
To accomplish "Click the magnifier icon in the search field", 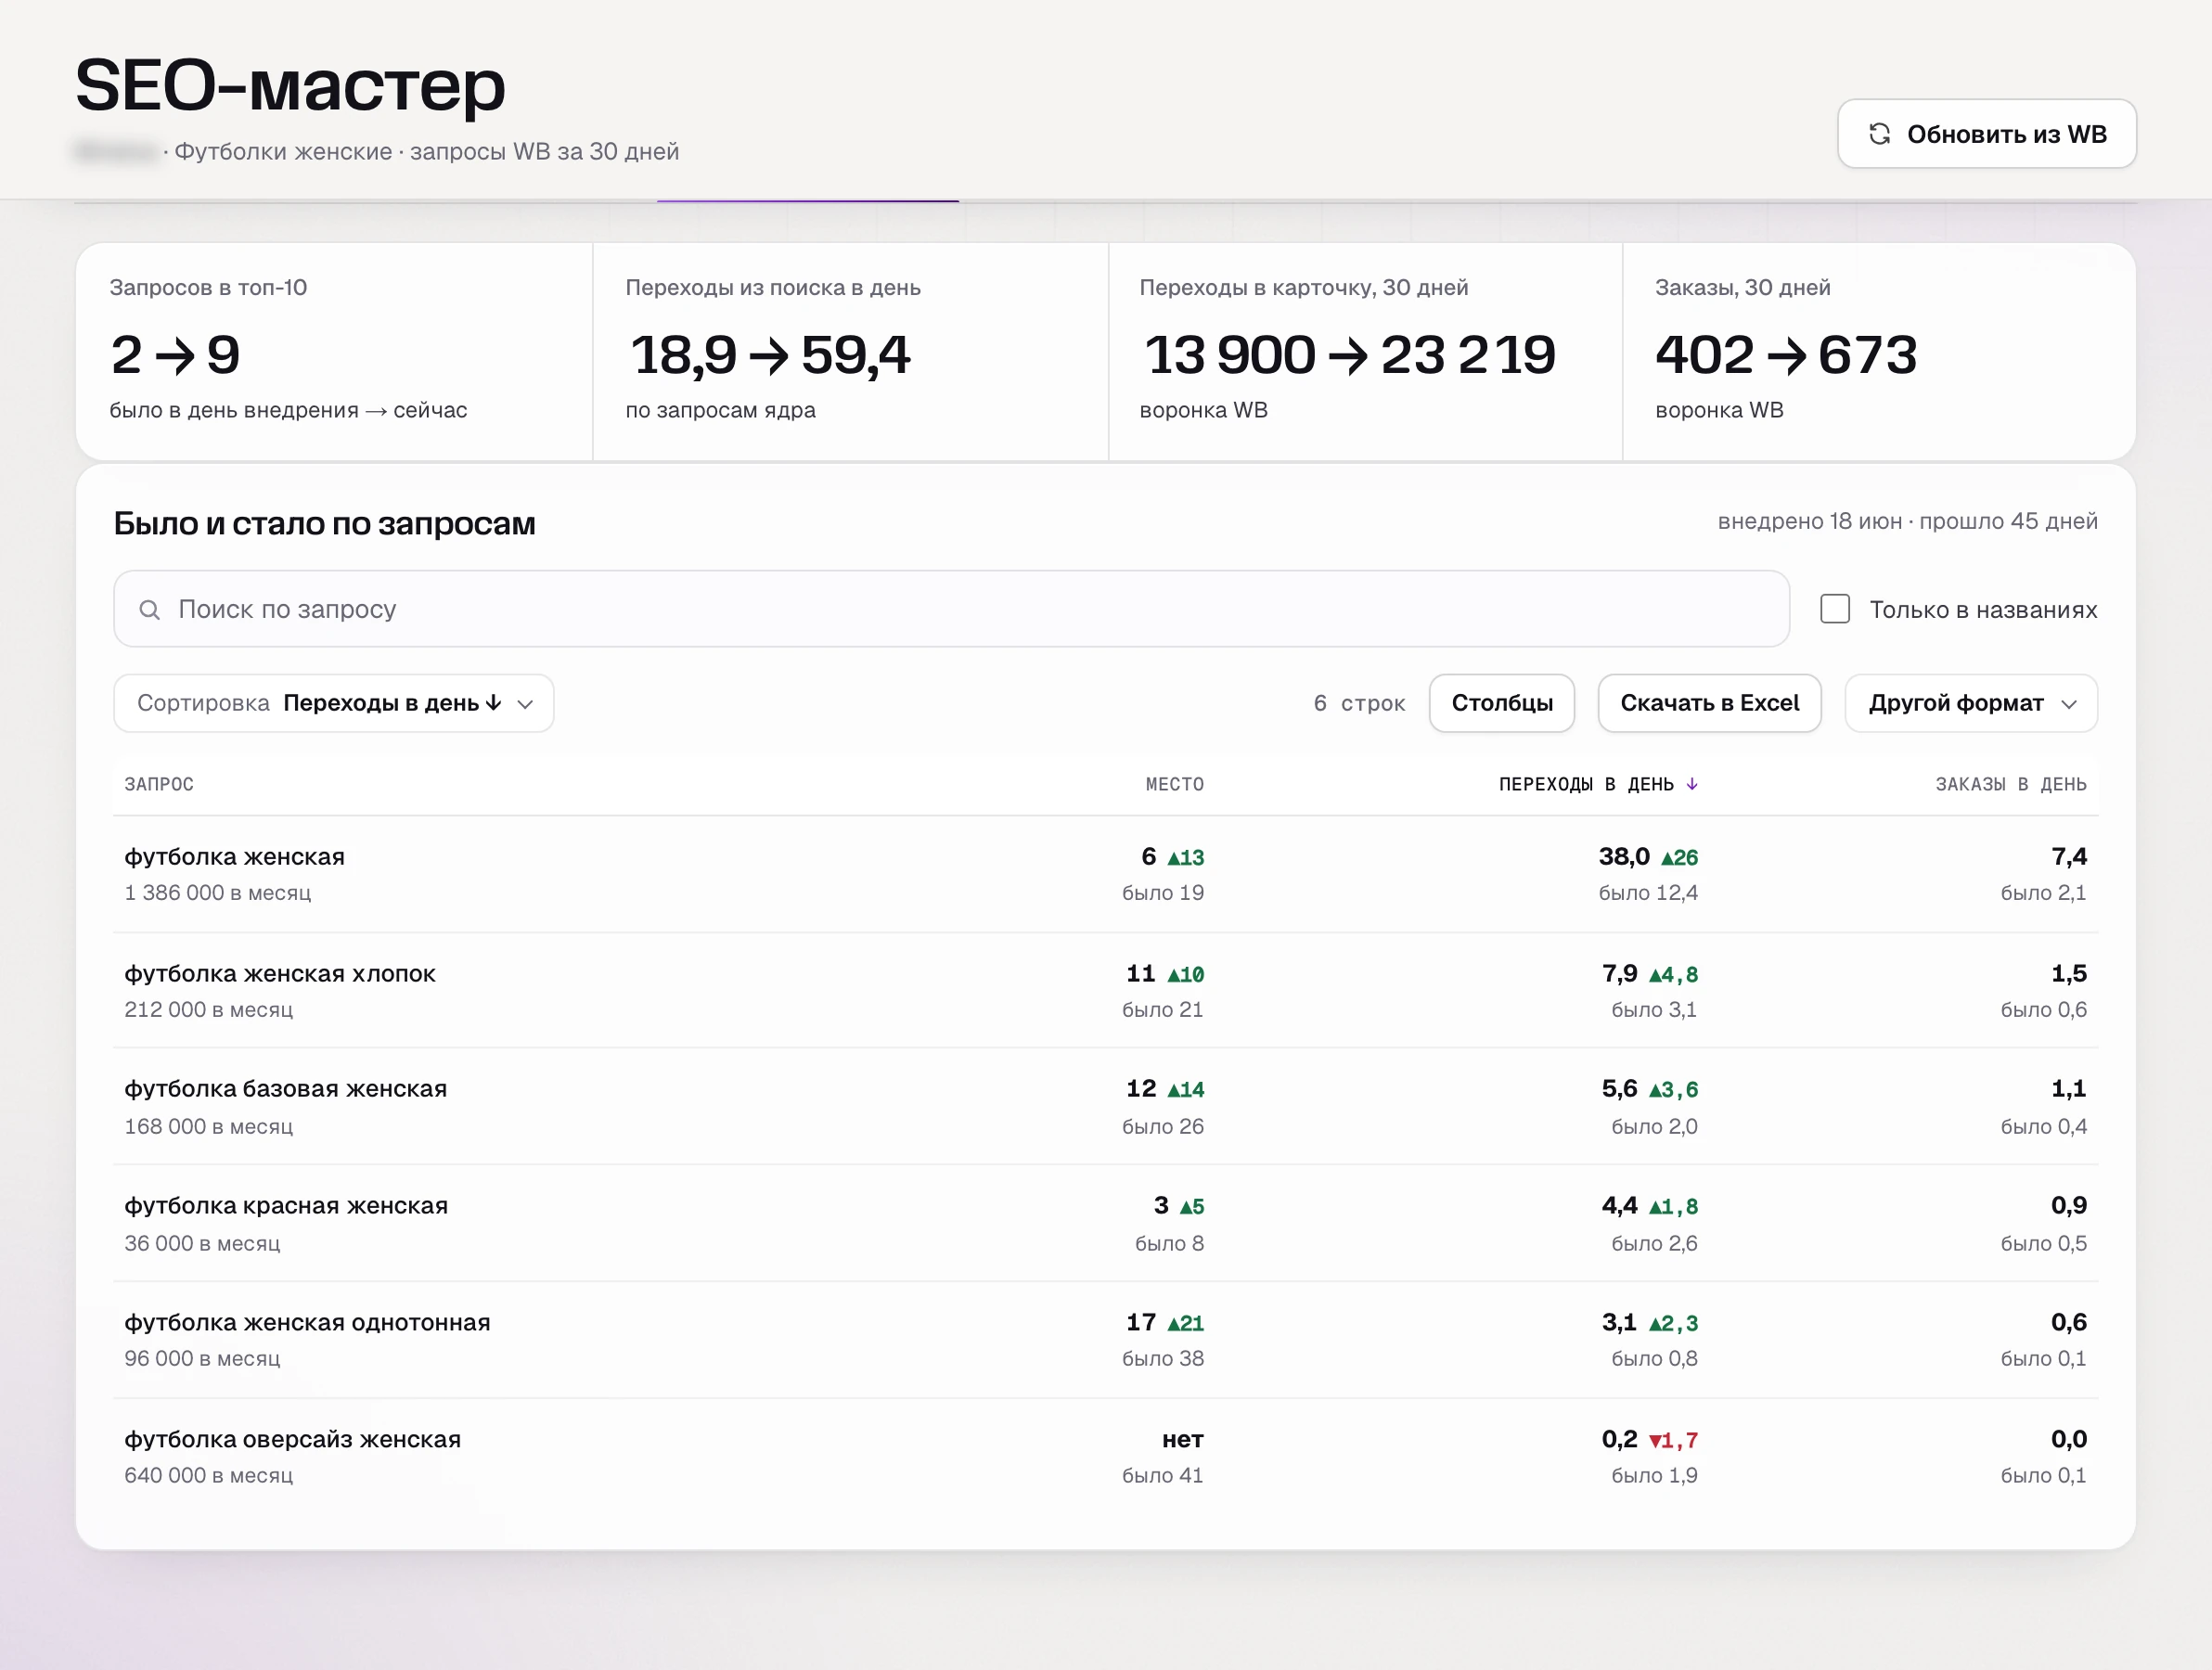I will click(149, 609).
